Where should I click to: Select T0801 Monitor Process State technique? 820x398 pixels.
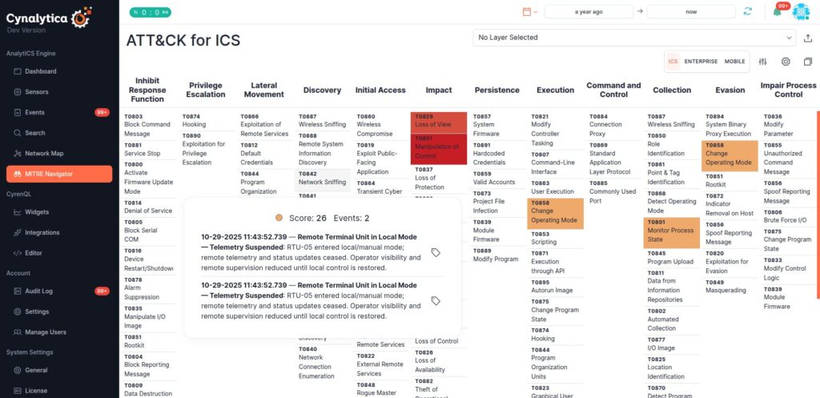click(672, 233)
